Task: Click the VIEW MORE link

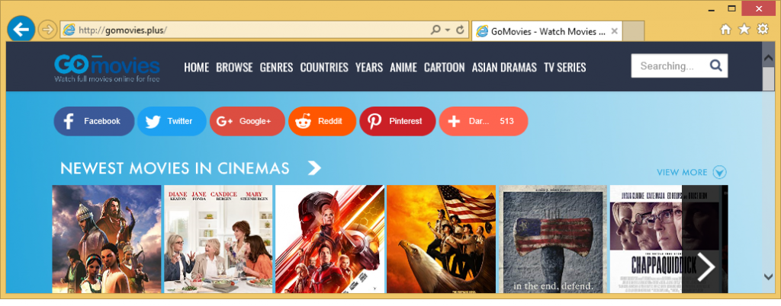Action: [682, 172]
